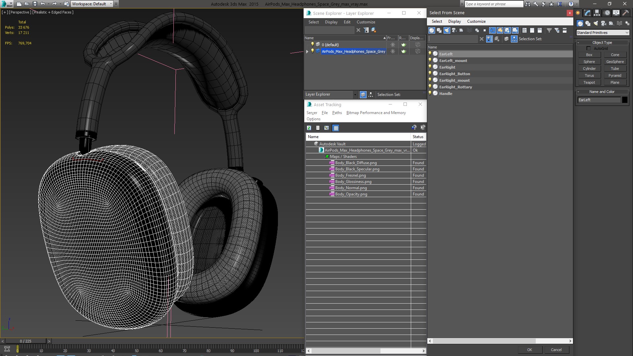Open the Redo history dropdown arrow

pos(60,4)
